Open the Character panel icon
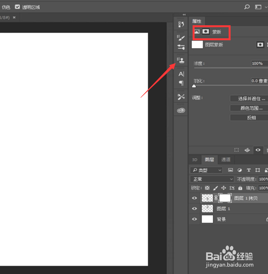This screenshot has width=268, height=274. (x=181, y=74)
